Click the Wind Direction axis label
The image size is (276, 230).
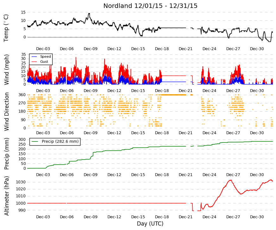[x=6, y=112]
